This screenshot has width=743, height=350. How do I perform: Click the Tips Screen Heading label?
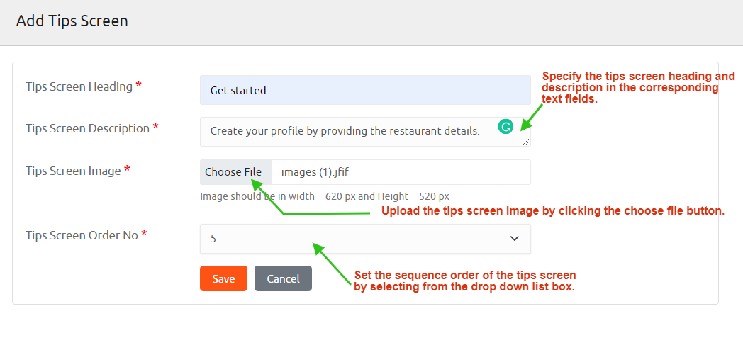pyautogui.click(x=79, y=86)
